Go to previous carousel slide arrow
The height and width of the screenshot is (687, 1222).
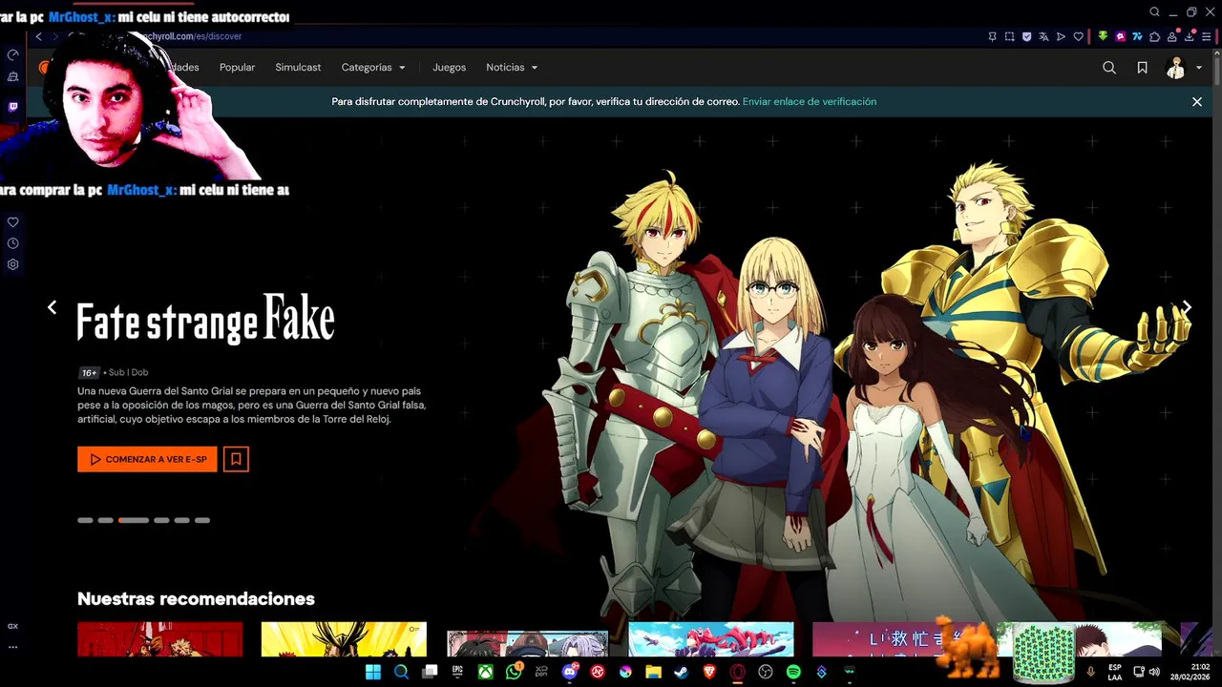(x=53, y=307)
